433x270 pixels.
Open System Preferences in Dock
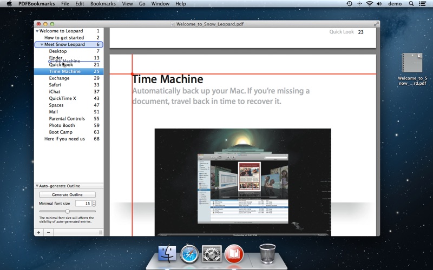[x=212, y=253]
